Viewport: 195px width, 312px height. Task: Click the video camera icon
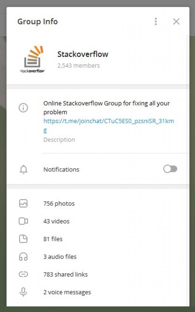point(23,221)
